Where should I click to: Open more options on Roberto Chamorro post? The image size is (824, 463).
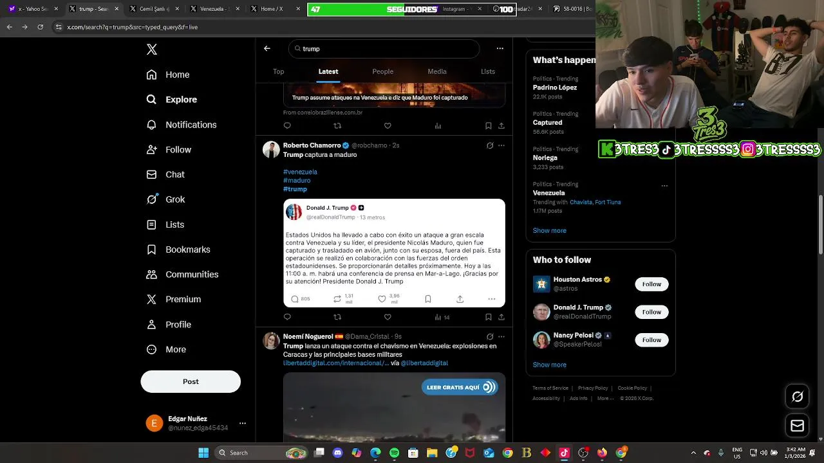tap(501, 145)
